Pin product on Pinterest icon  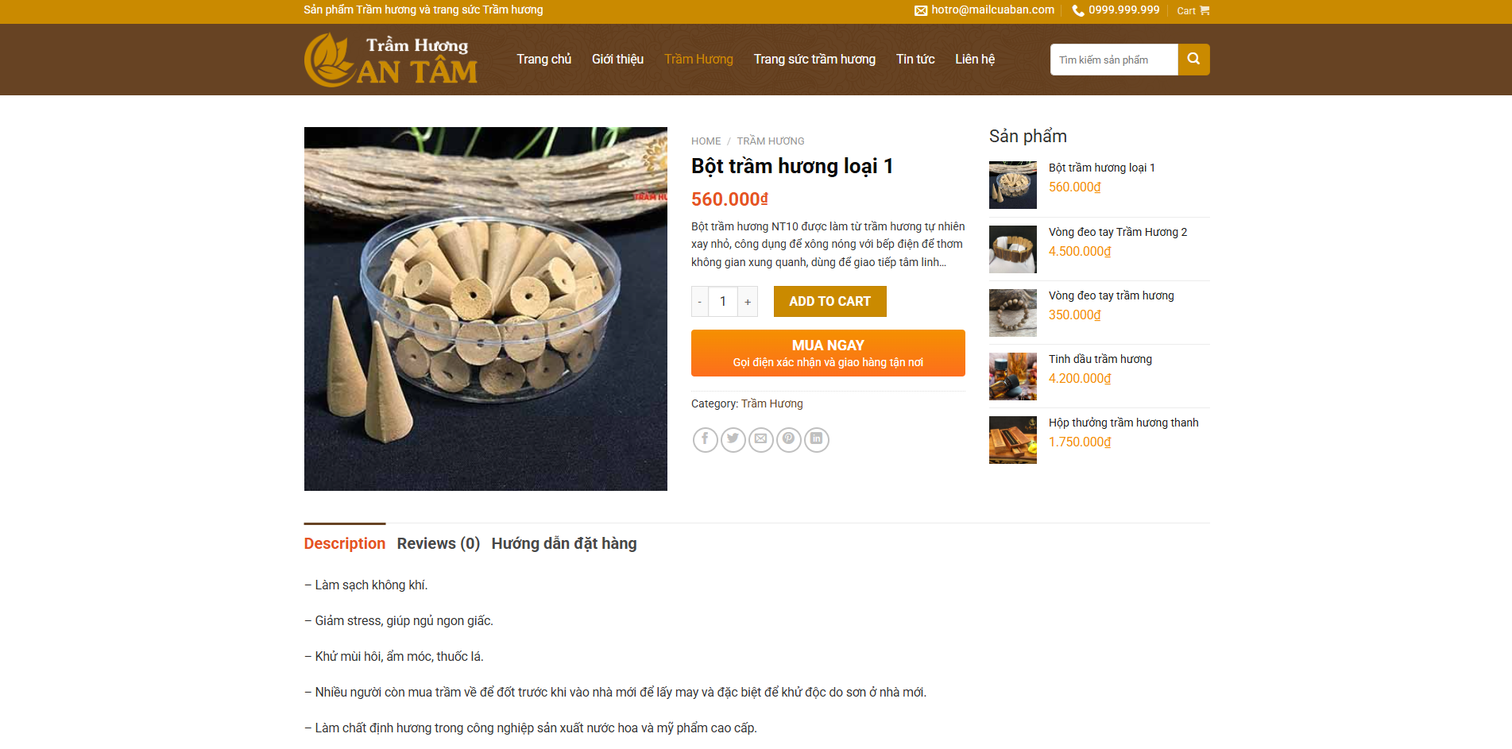click(788, 439)
